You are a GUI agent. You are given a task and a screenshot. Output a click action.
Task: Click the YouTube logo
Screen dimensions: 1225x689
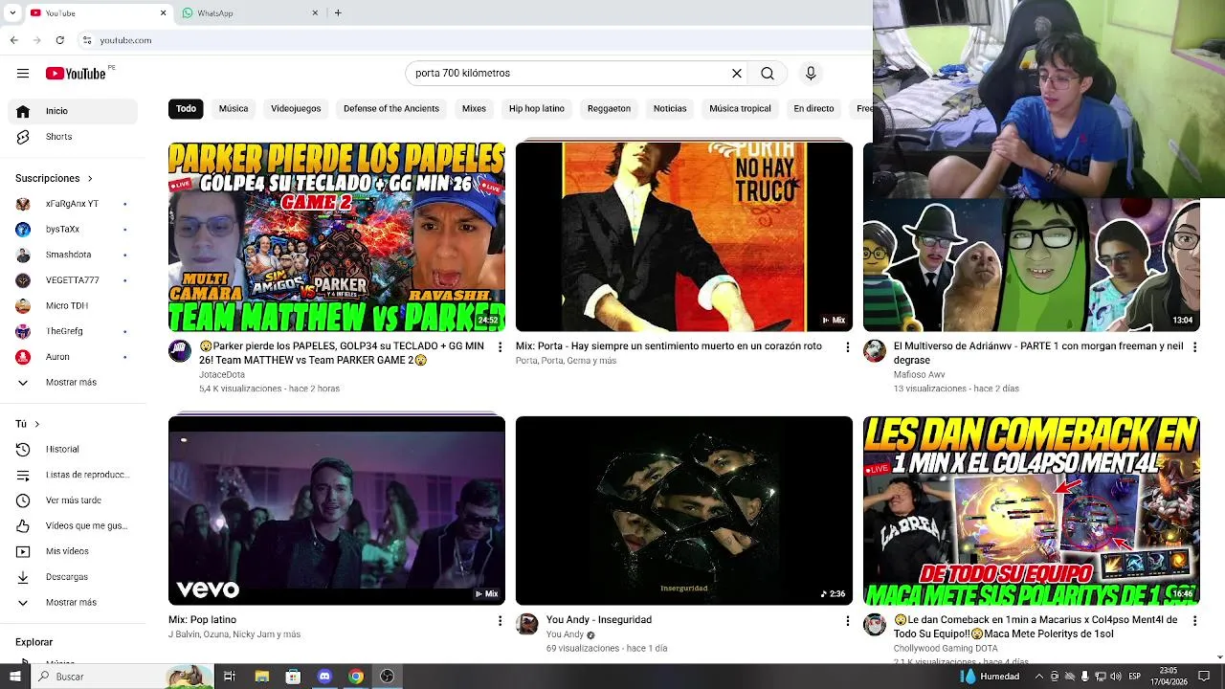point(76,74)
